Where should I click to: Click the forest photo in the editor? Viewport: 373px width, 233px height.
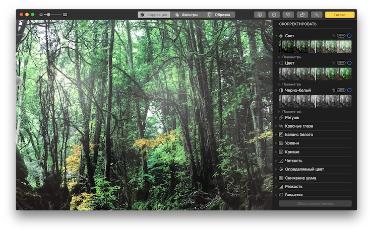tap(144, 115)
